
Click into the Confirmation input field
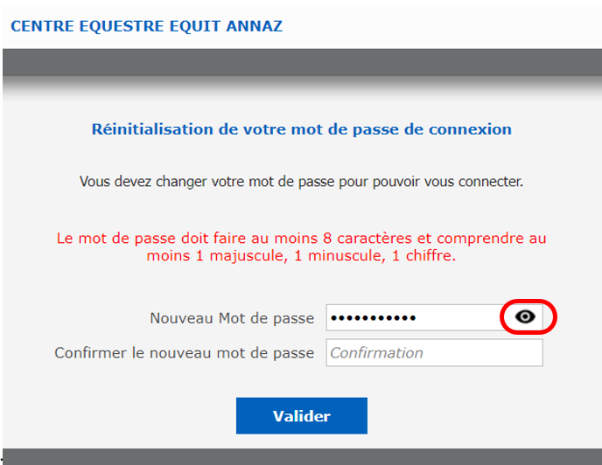click(434, 352)
